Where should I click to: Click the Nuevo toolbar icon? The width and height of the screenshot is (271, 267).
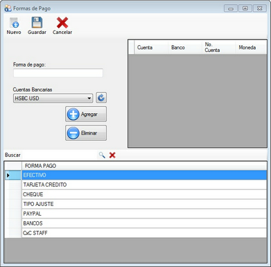14,23
